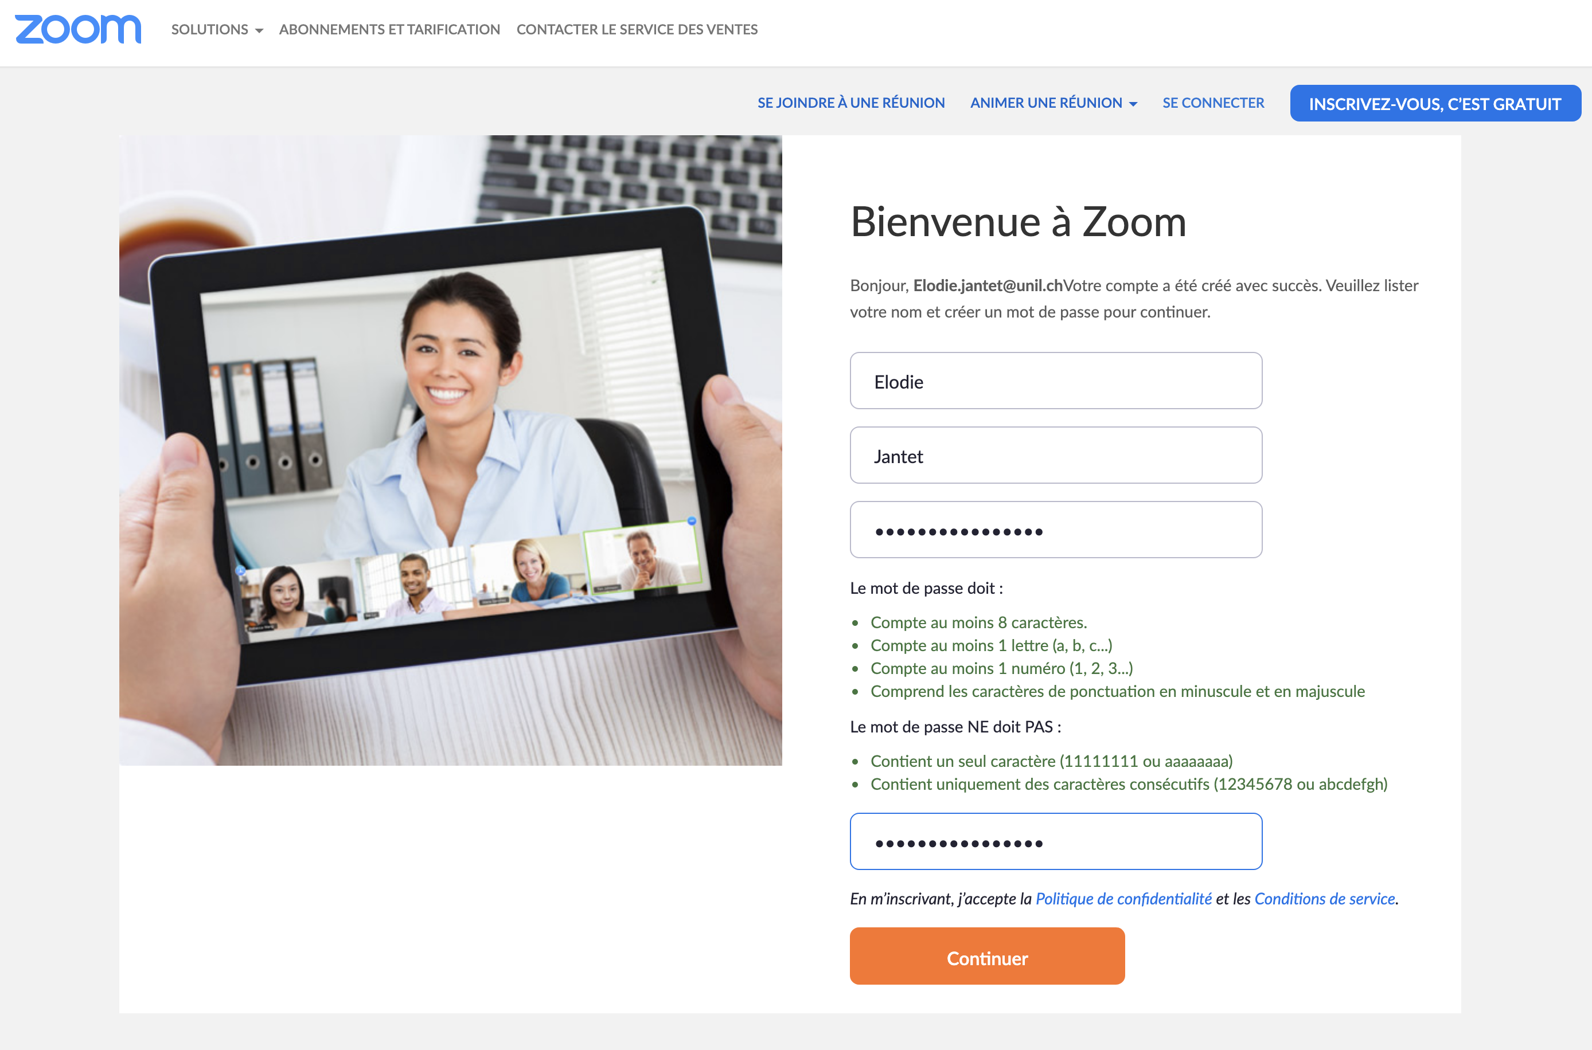Focus the first password field
The height and width of the screenshot is (1050, 1592).
click(x=1055, y=530)
